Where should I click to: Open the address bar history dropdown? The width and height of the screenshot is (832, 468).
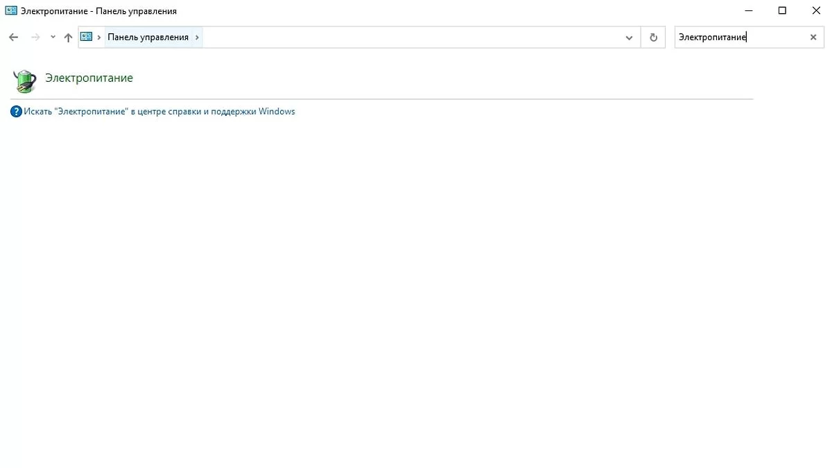(630, 37)
